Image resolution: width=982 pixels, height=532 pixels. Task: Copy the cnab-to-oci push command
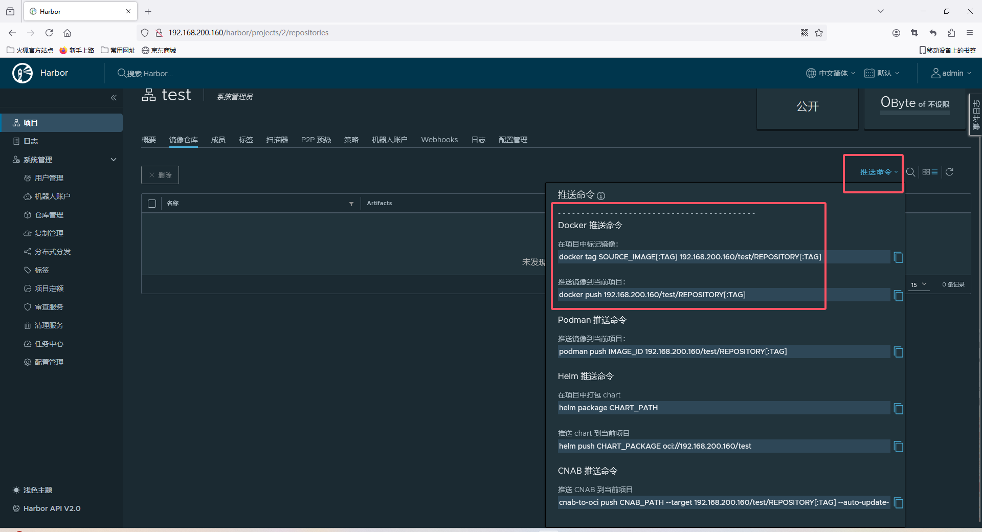click(898, 503)
